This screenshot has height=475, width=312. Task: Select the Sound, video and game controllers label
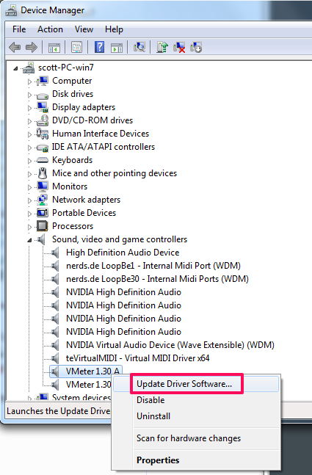[120, 239]
